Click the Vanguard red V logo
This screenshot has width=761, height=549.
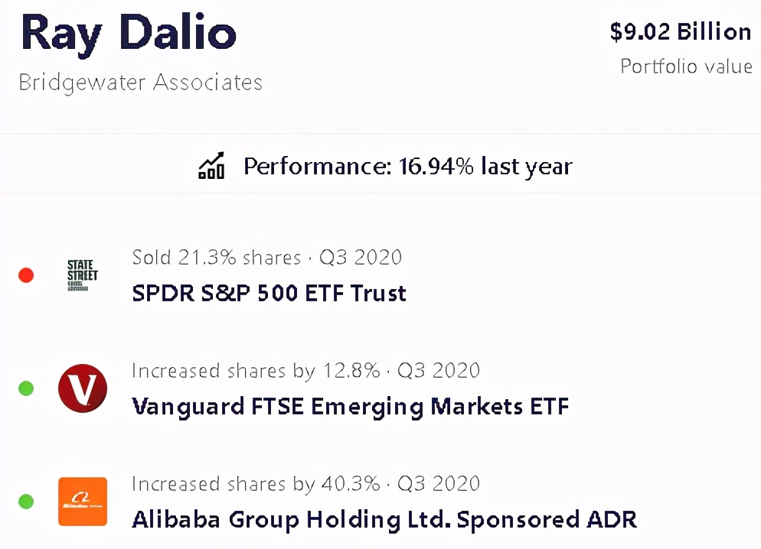click(x=82, y=388)
